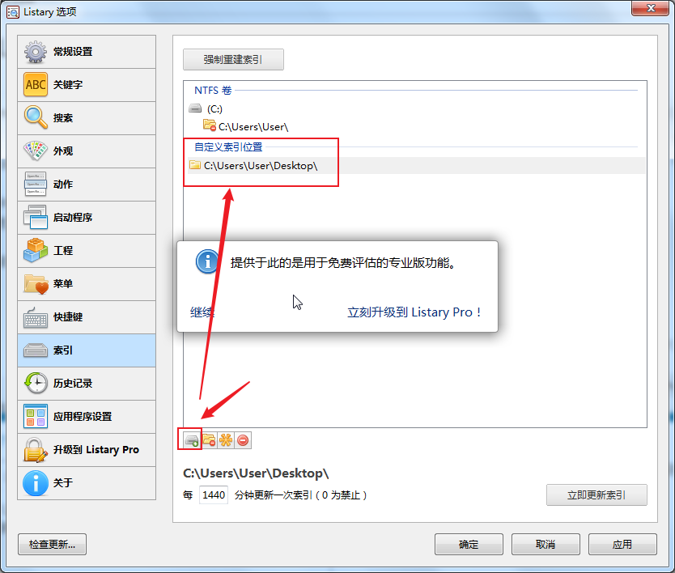Viewport: 675px width, 573px height.
Task: Click the exclude folder toolbar icon
Action: (x=209, y=440)
